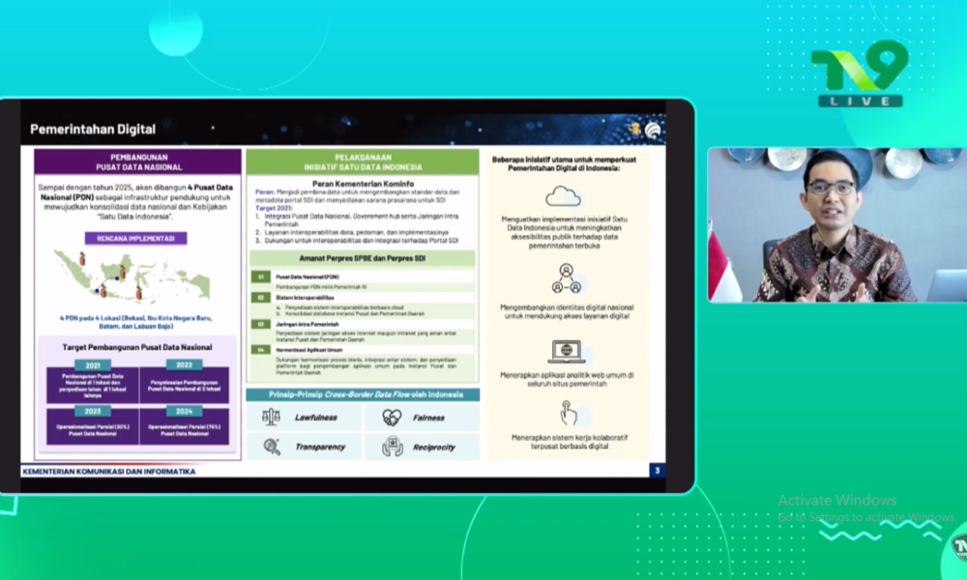Click the Pelaksanaan Inisiatif Satu Data Indonesia header
The width and height of the screenshot is (967, 580).
tap(363, 162)
